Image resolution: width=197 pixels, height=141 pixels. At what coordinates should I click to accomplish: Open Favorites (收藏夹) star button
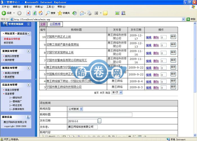[64, 13]
